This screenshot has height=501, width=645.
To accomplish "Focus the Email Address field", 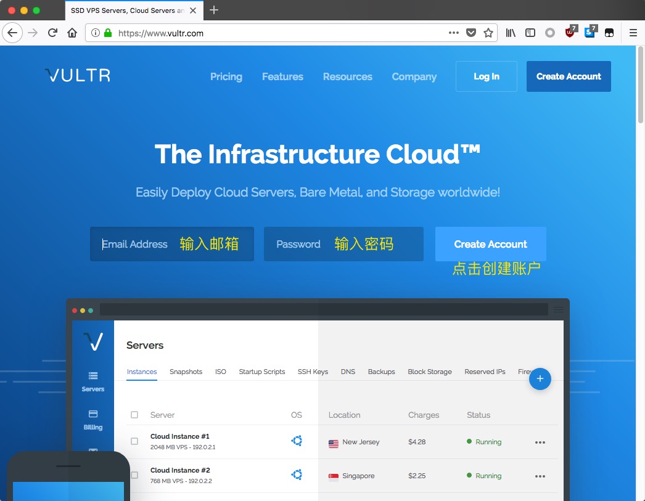I will coord(172,244).
